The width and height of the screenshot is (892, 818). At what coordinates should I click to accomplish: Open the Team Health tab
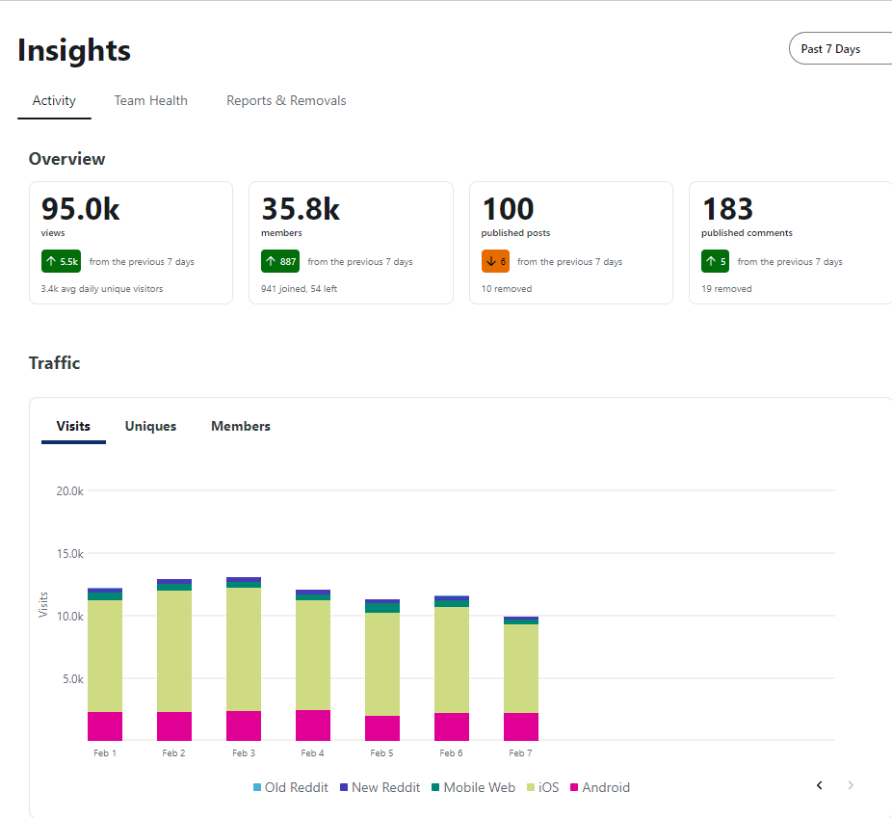click(x=150, y=101)
